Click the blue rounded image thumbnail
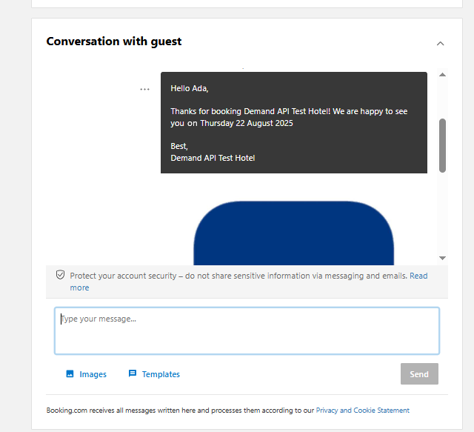 [293, 233]
